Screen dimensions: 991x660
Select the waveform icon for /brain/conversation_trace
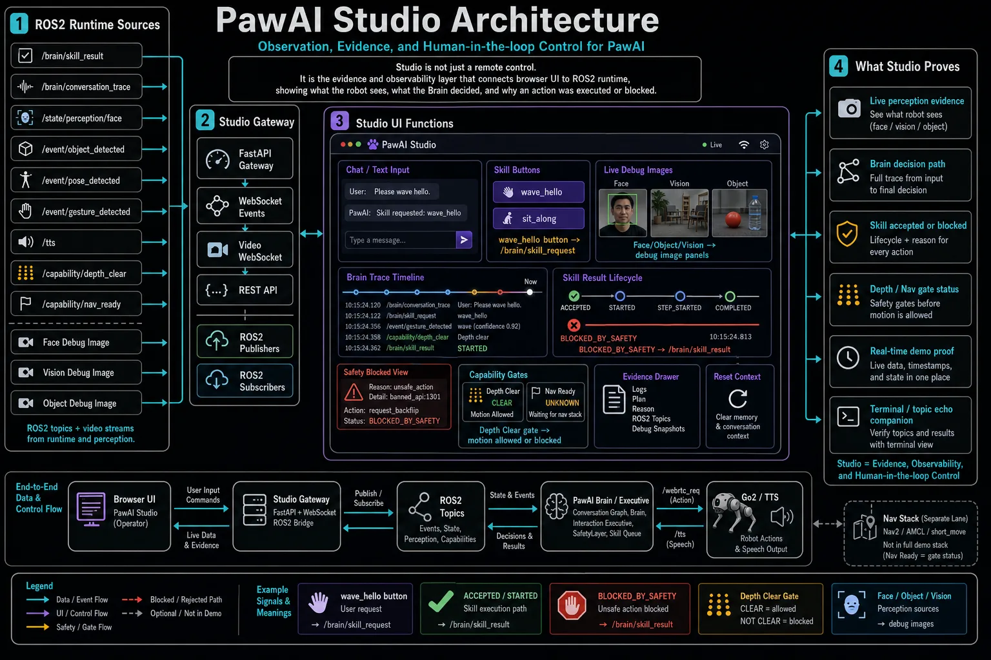click(25, 86)
